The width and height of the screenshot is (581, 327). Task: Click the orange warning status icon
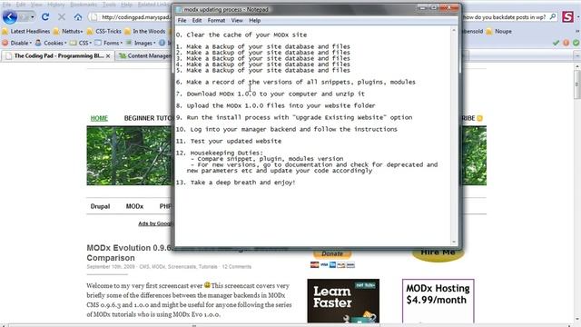[x=566, y=43]
